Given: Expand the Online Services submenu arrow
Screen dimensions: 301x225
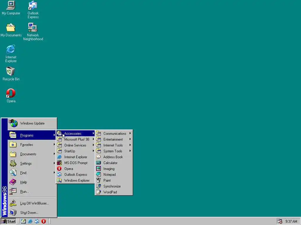Looking at the screenshot, I should (93, 145).
